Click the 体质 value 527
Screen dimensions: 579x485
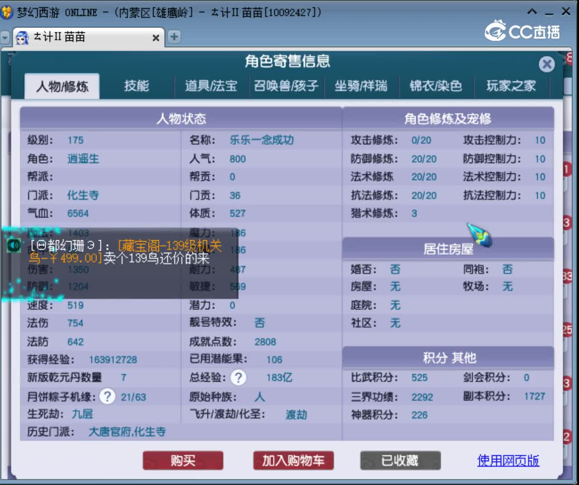click(x=237, y=214)
